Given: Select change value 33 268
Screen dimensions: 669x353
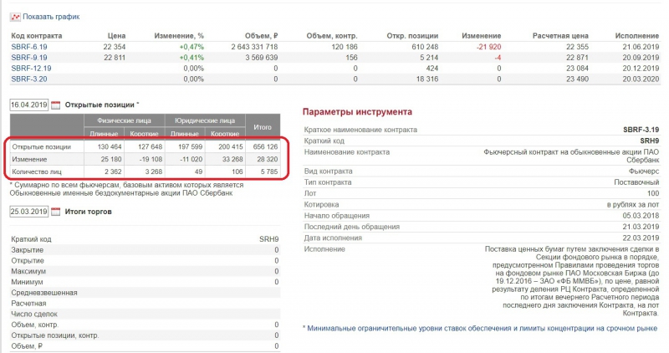Looking at the screenshot, I should (x=232, y=159).
